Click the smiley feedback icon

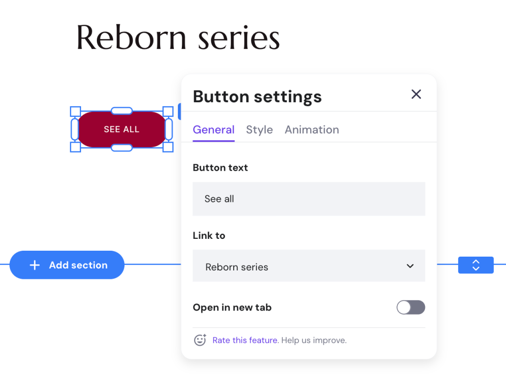click(x=200, y=340)
